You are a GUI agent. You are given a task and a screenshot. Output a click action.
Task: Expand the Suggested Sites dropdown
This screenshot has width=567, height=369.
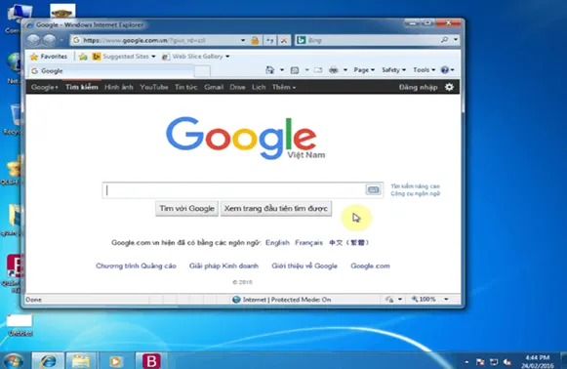(153, 57)
